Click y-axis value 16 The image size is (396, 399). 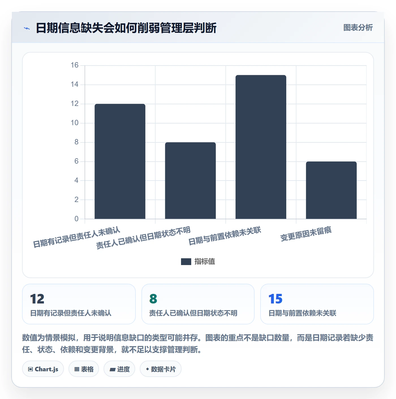click(x=74, y=65)
